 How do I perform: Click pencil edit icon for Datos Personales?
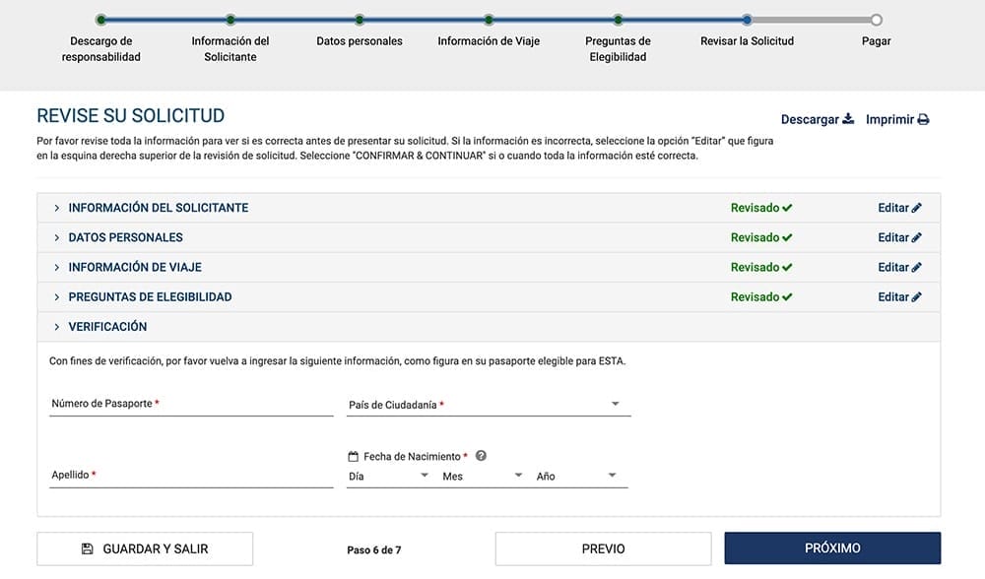click(917, 237)
